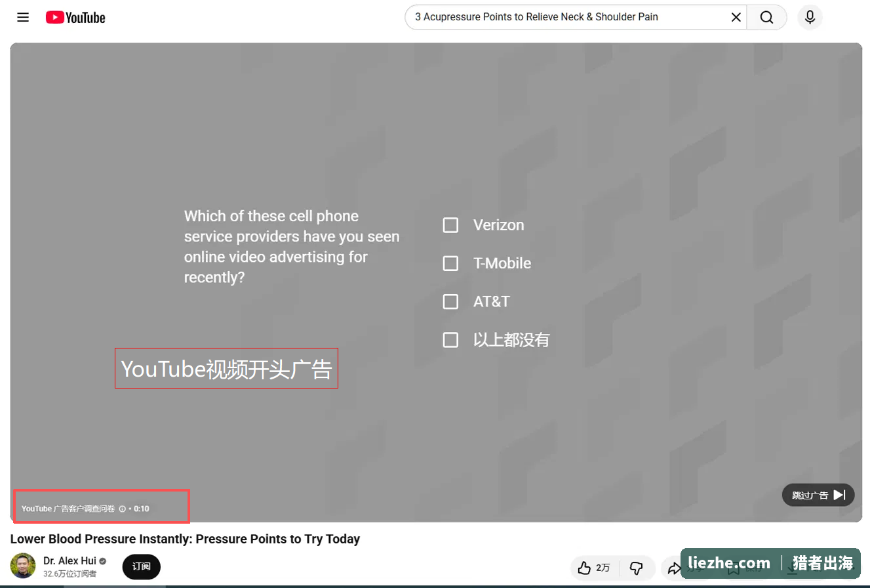Run the search with magnifier button
870x588 pixels.
[x=767, y=17]
